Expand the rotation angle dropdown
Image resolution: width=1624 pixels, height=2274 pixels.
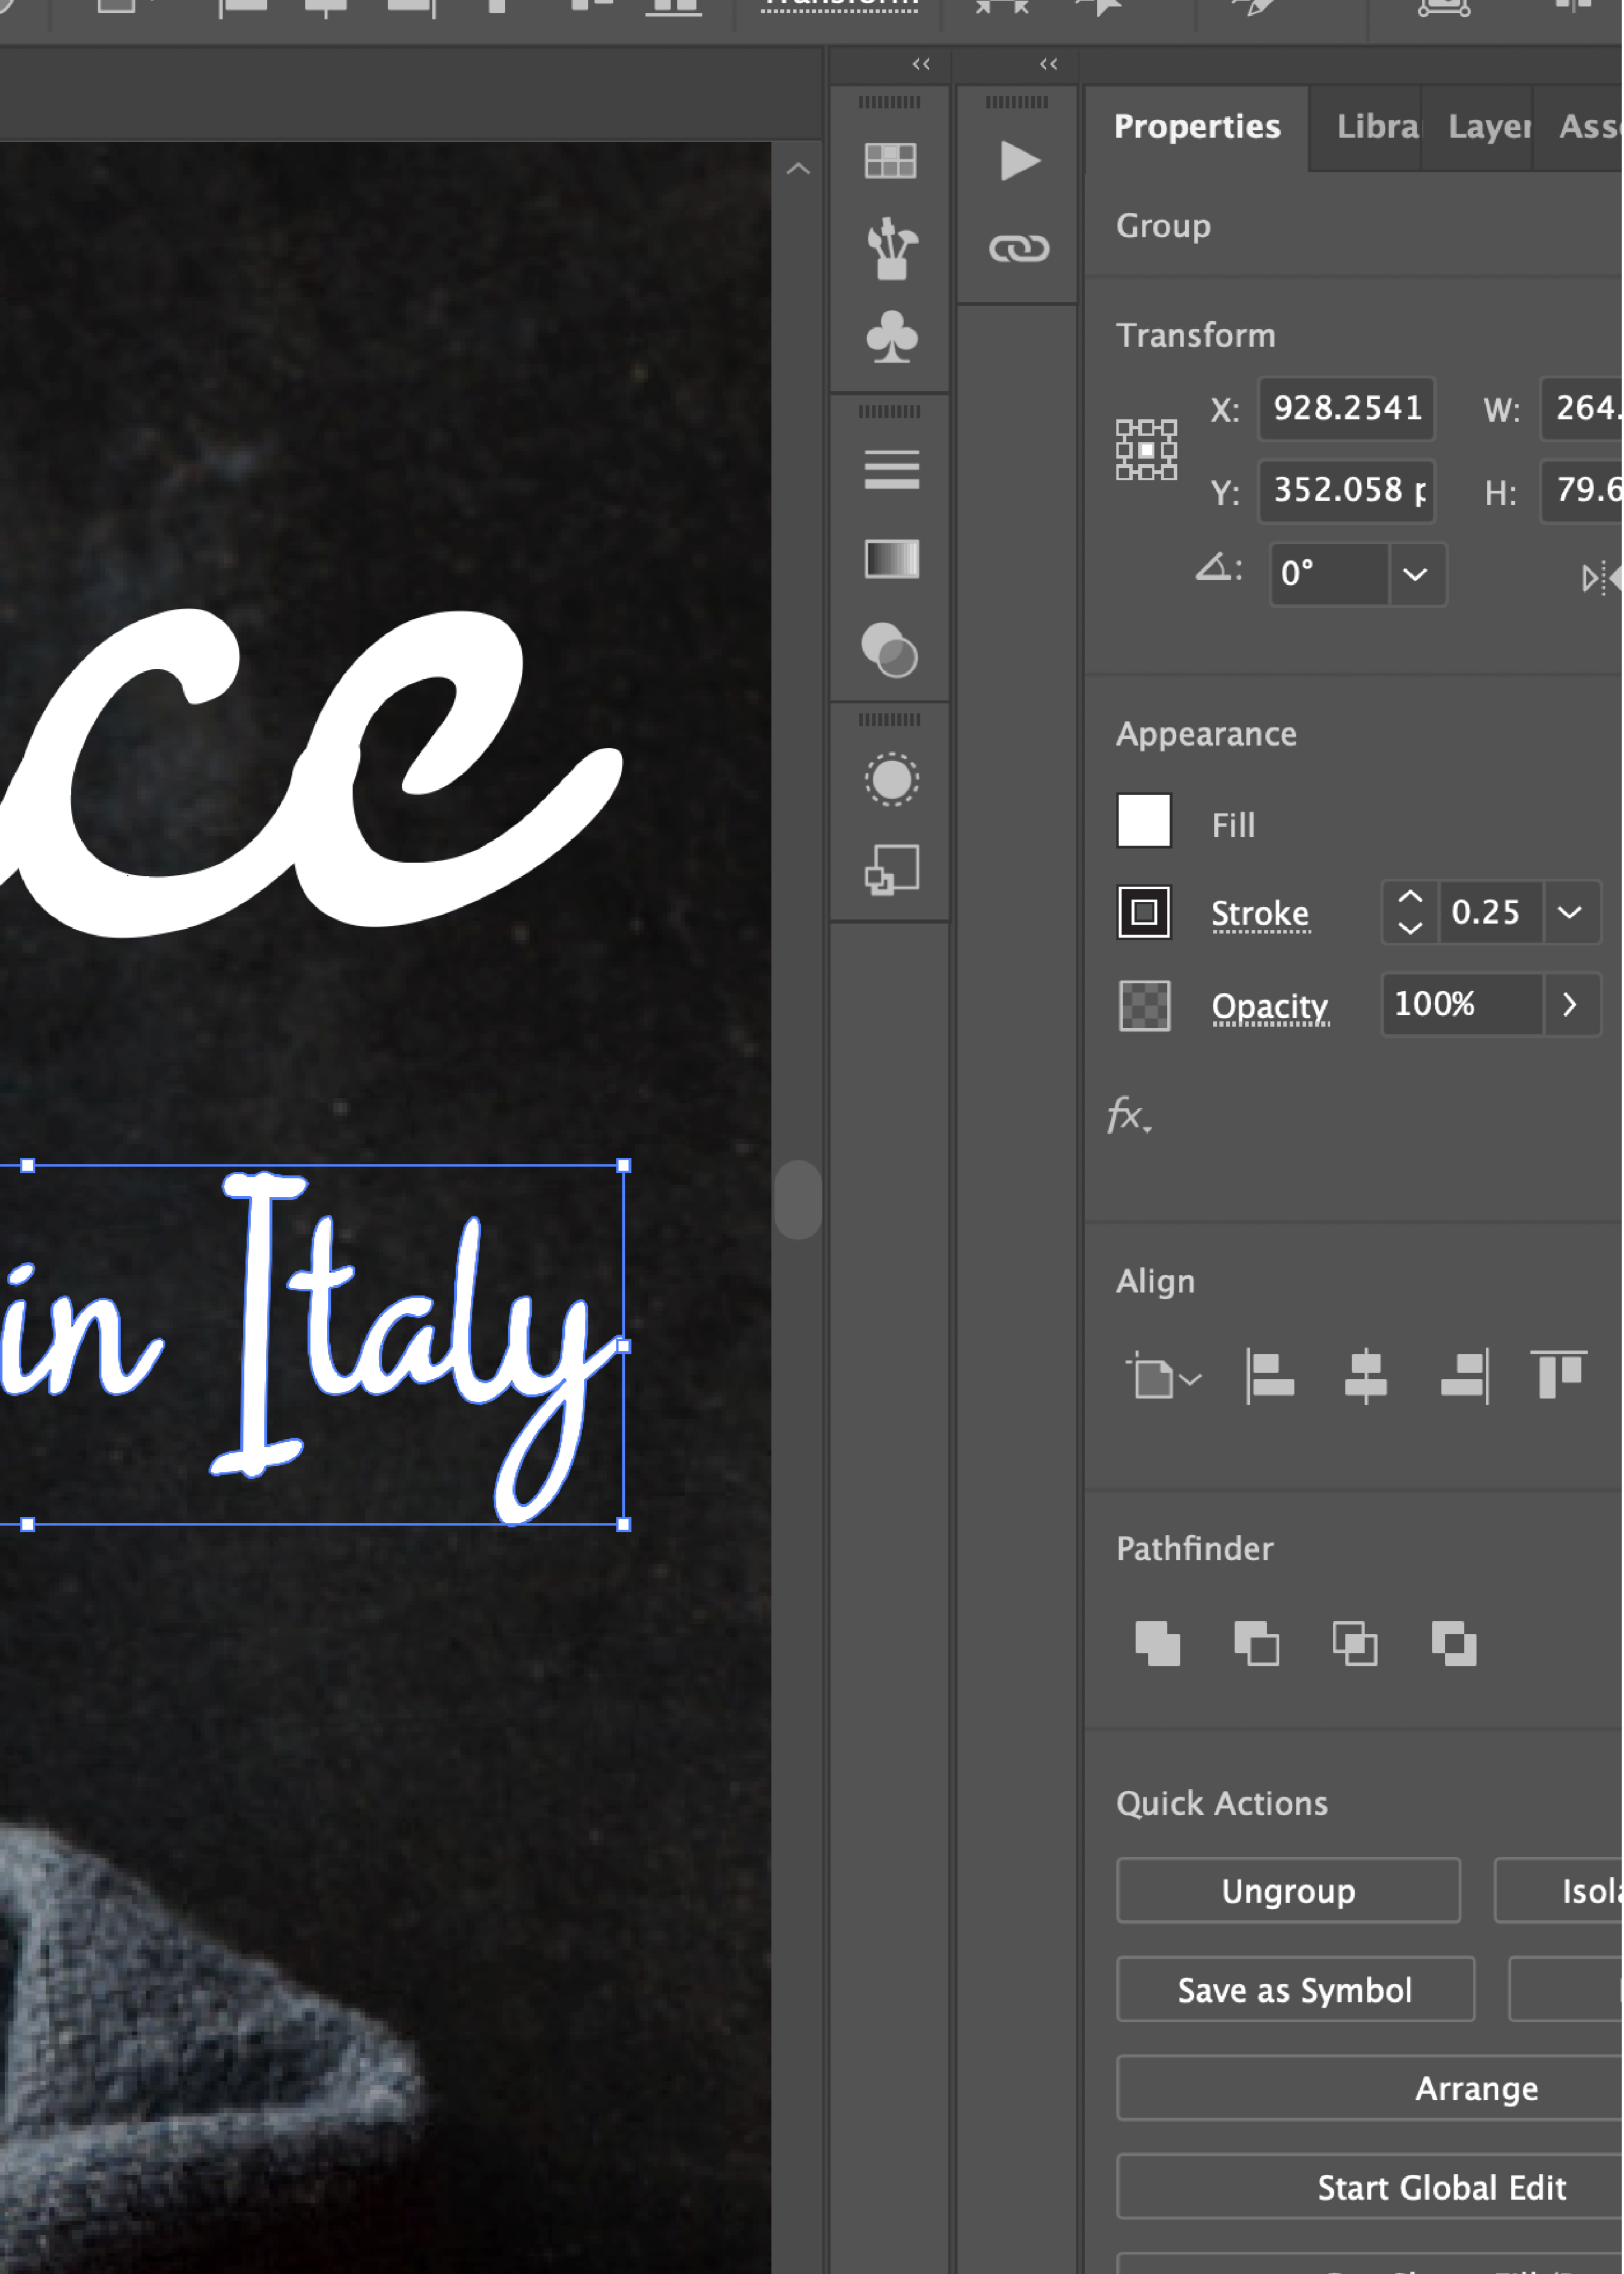[1415, 574]
